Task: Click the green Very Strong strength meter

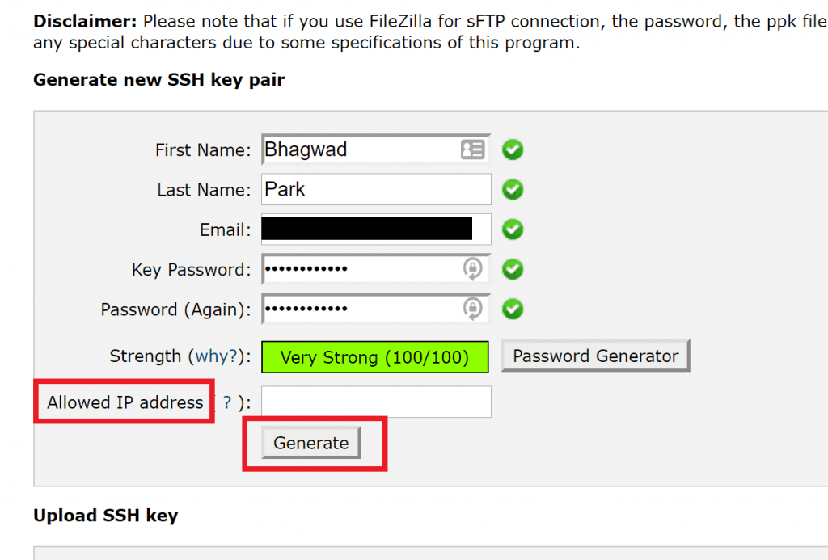Action: (374, 356)
